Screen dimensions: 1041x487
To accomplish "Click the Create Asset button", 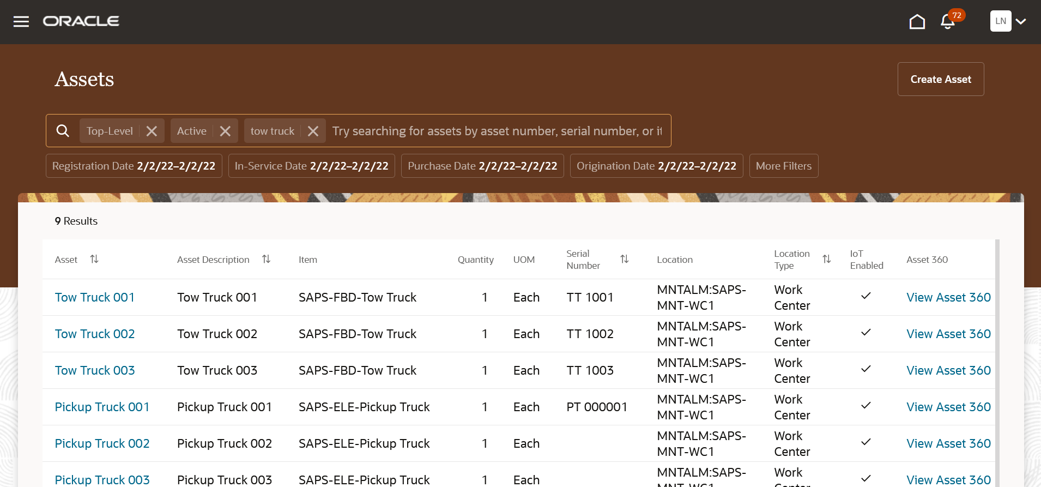I will [x=940, y=79].
